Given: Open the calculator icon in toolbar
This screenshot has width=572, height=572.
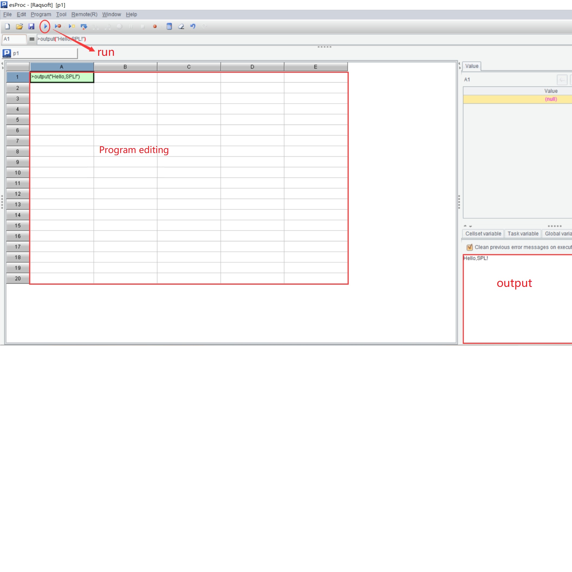Looking at the screenshot, I should (x=169, y=26).
